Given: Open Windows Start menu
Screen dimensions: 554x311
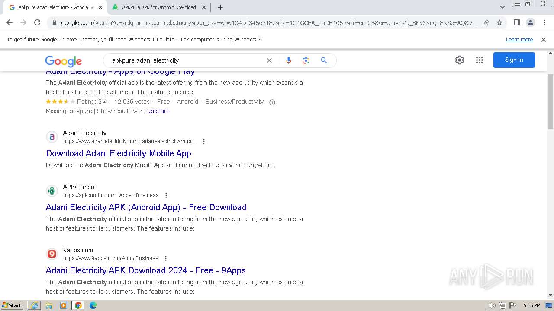Looking at the screenshot, I should point(12,305).
